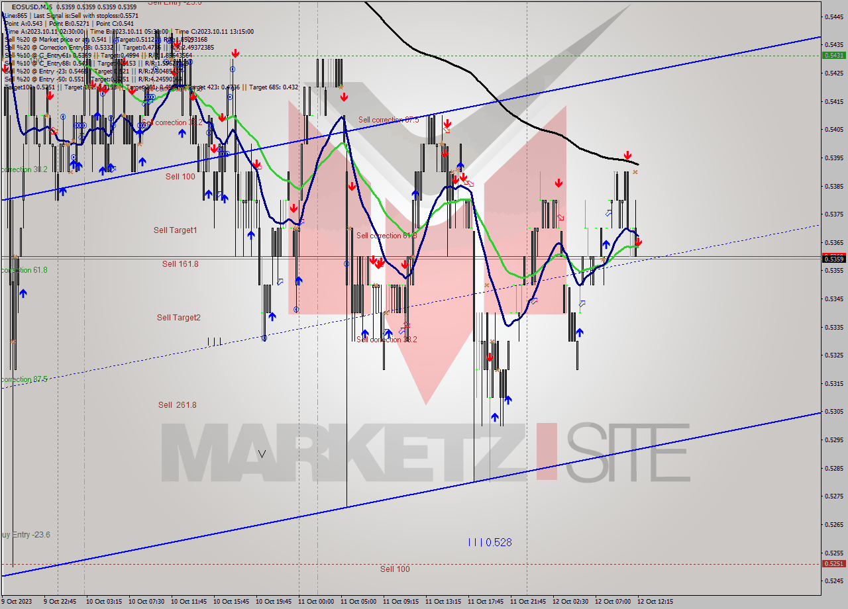The width and height of the screenshot is (848, 609).
Task: Click the 0.5375 price axis value
Action: tap(834, 214)
